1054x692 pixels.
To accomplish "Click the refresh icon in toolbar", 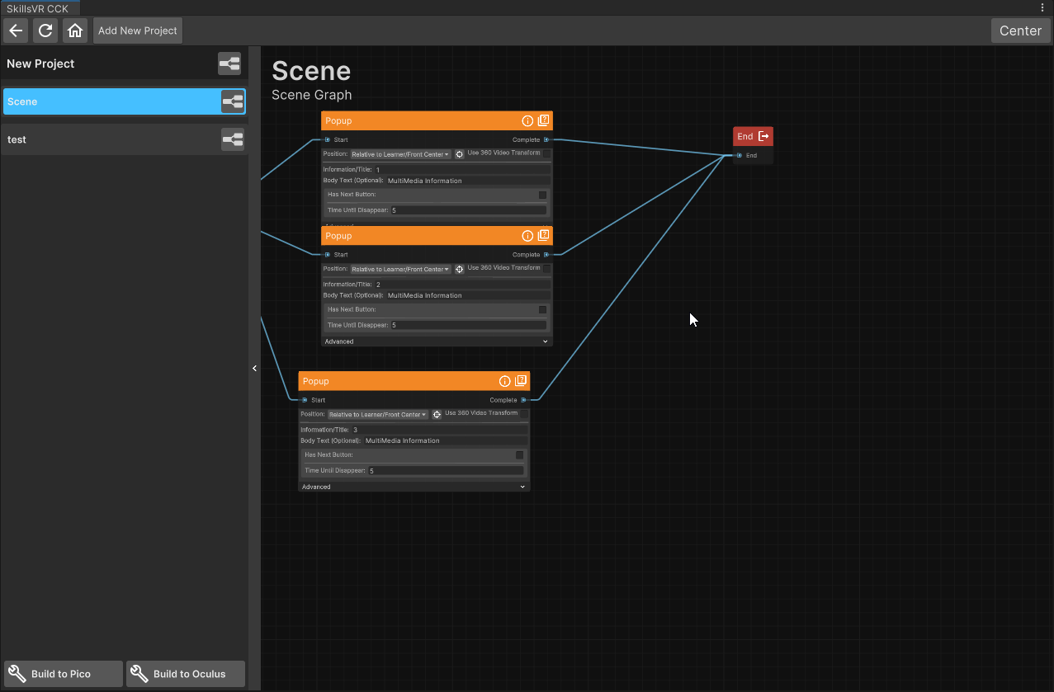I will pos(45,31).
